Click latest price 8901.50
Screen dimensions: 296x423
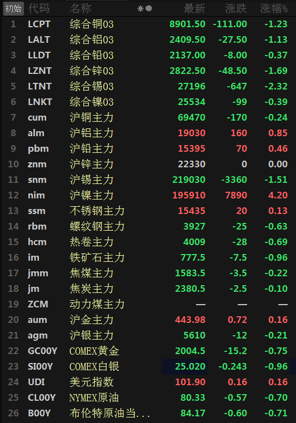[x=187, y=24]
